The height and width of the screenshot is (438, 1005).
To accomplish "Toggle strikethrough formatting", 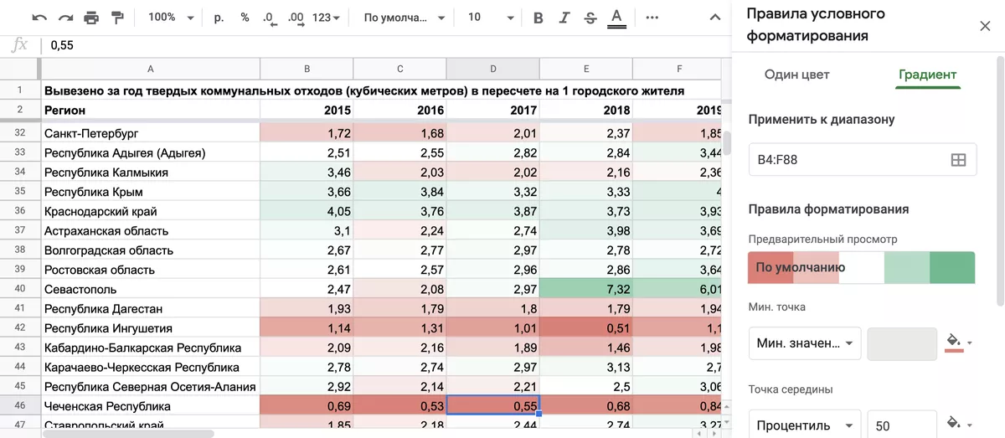I will click(590, 18).
